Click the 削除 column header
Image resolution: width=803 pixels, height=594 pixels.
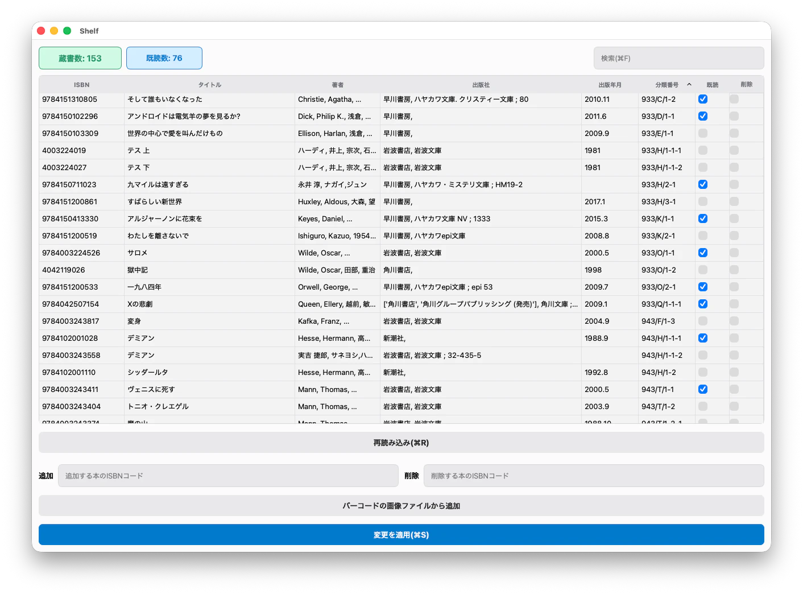pos(746,85)
